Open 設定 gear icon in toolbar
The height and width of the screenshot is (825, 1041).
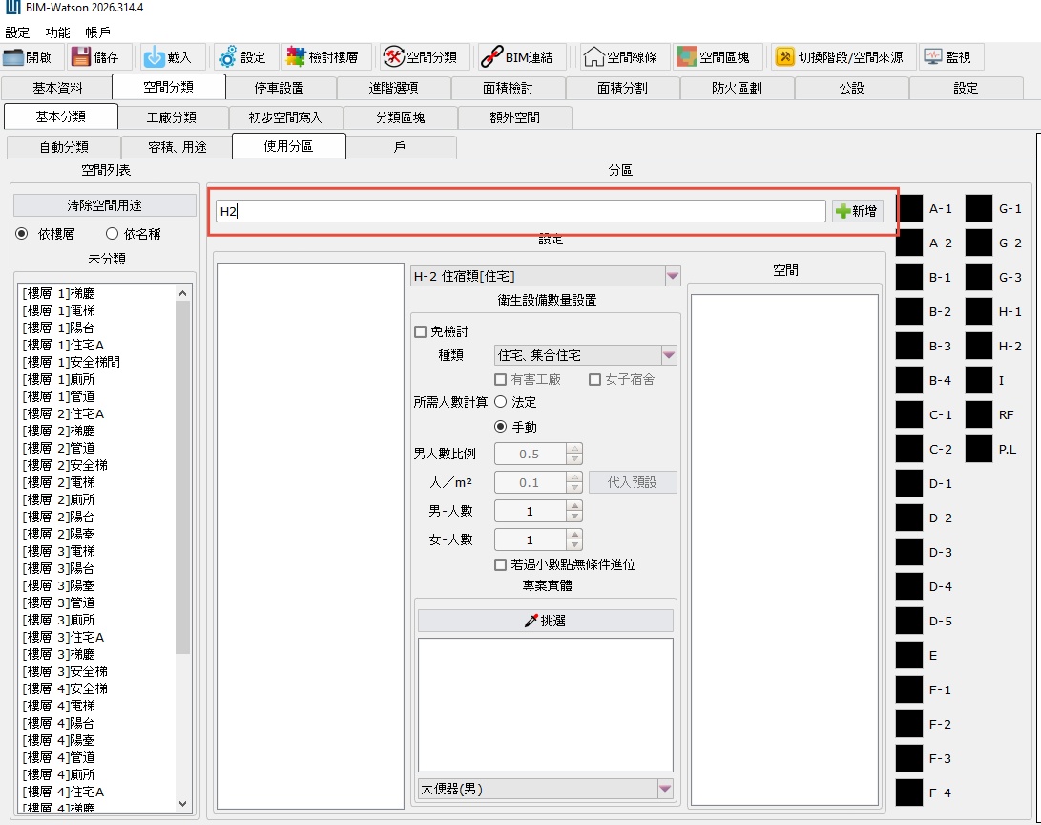[x=228, y=57]
